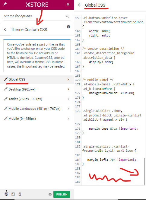Expand chevron beside Tablet row
The height and width of the screenshot is (200, 146).
point(68,99)
